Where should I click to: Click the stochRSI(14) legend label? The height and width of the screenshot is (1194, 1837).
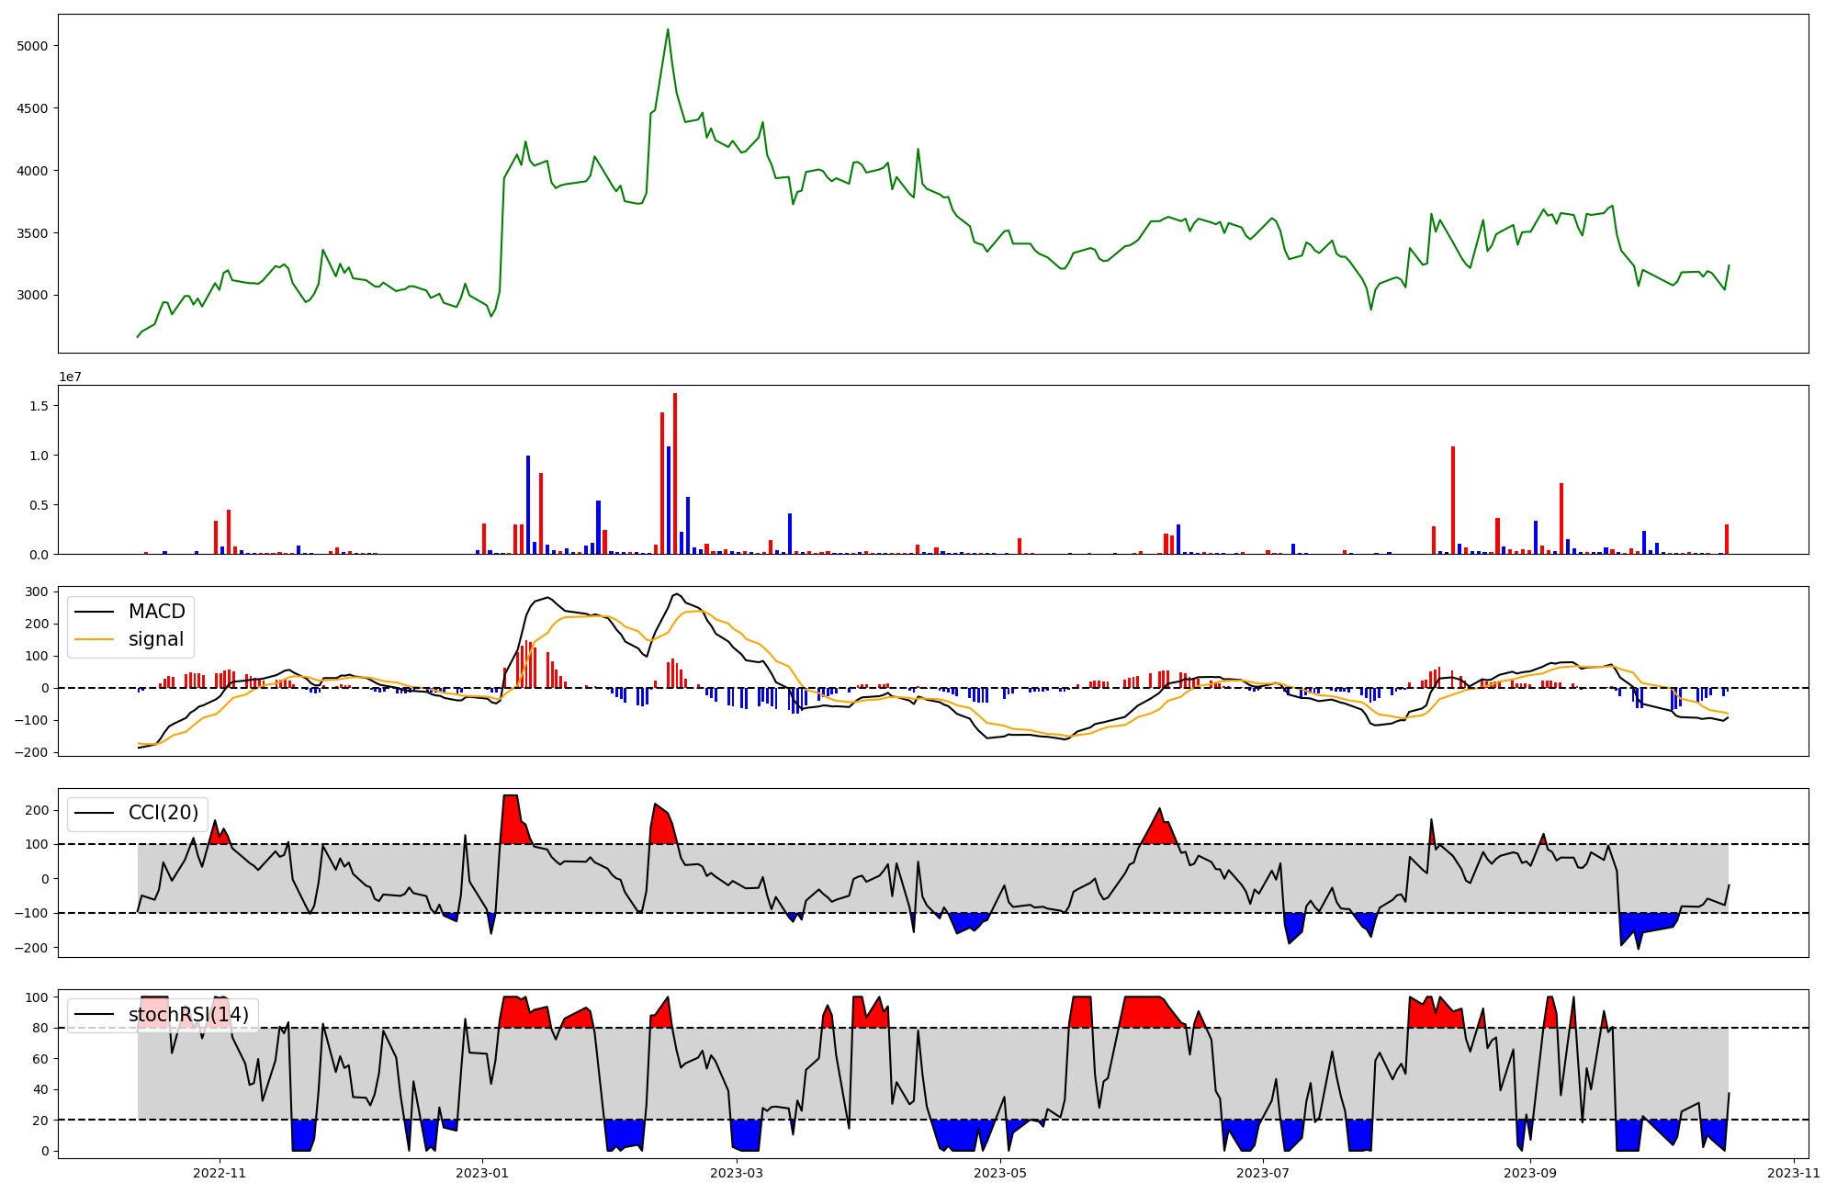point(187,1015)
